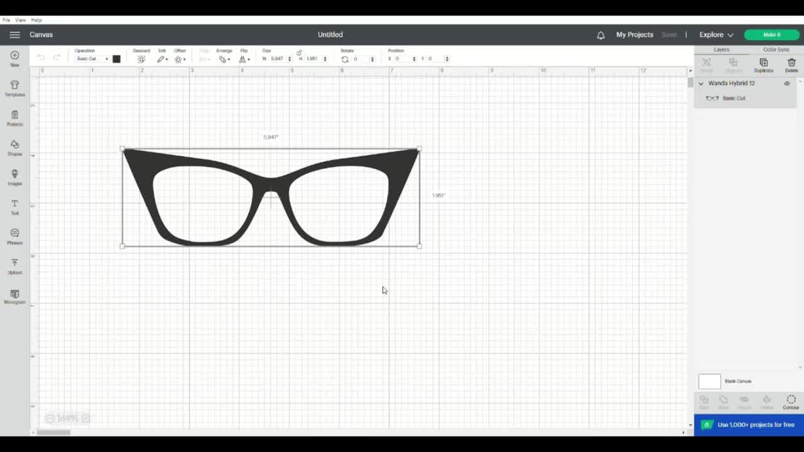Click the Slice tool icon
Viewport: 804px width, 452px height.
pyautogui.click(x=703, y=402)
